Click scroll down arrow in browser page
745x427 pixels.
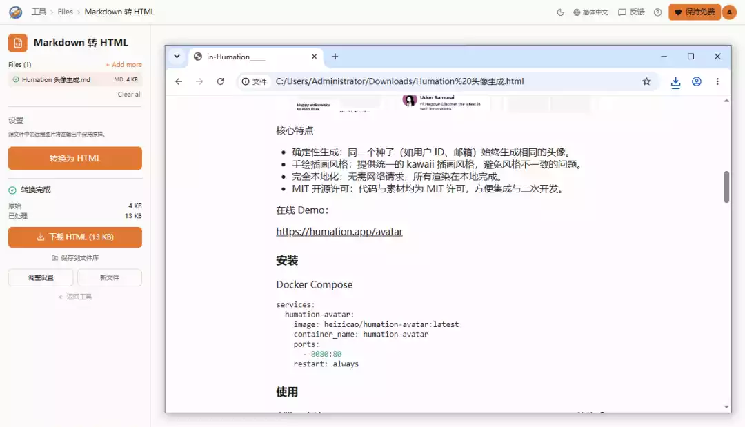pos(726,407)
